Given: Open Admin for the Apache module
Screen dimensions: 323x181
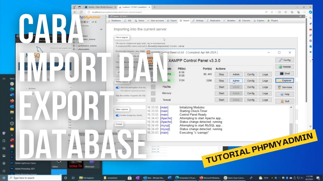Looking at the screenshot, I should click(236, 74).
